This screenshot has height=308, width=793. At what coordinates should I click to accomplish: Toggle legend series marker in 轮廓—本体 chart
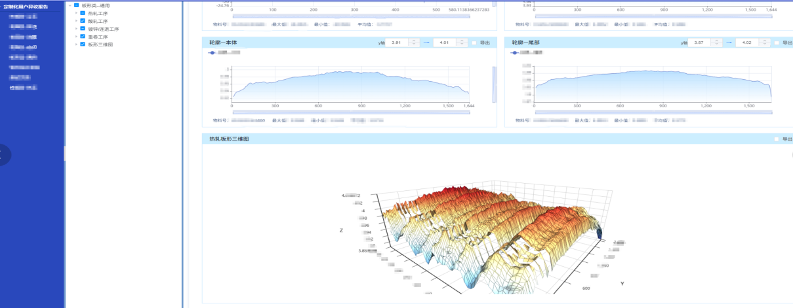click(x=214, y=52)
